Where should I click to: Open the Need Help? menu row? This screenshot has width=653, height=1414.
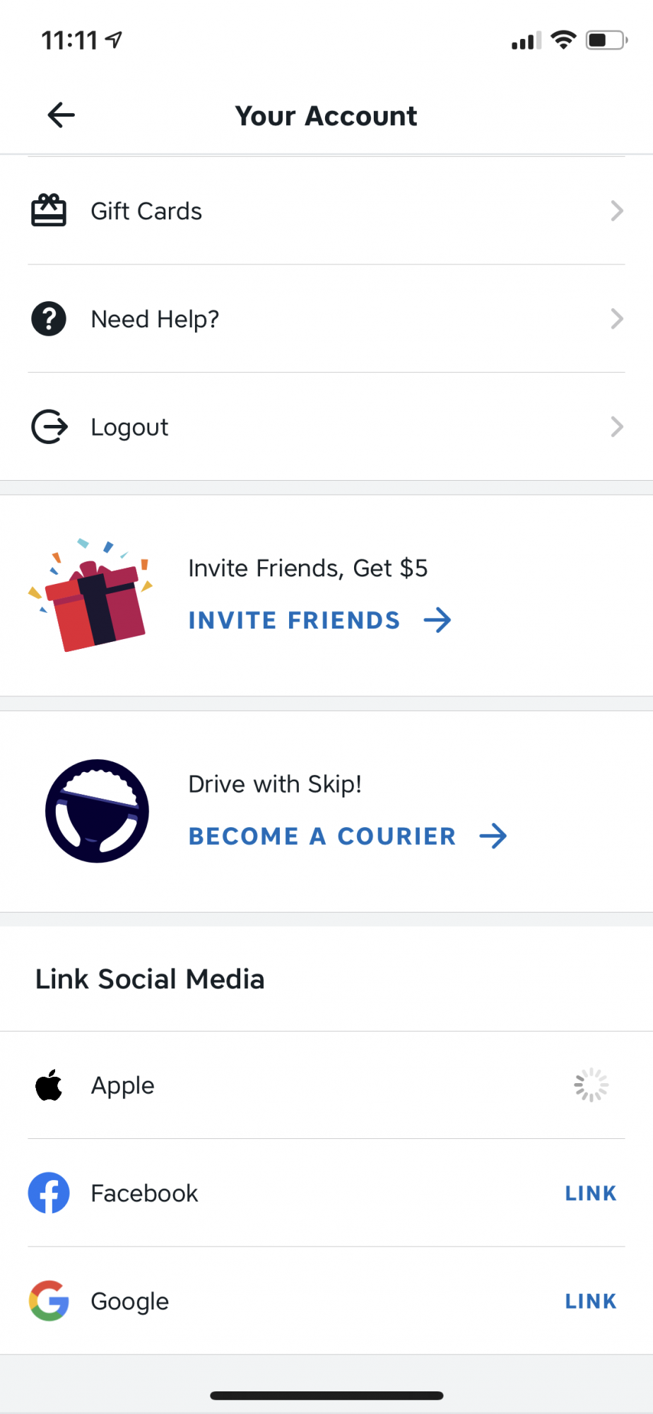click(326, 319)
